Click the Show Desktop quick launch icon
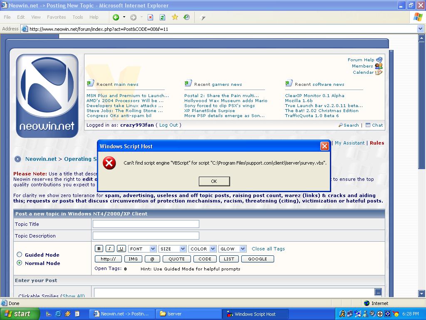426x320 pixels. tap(48, 314)
